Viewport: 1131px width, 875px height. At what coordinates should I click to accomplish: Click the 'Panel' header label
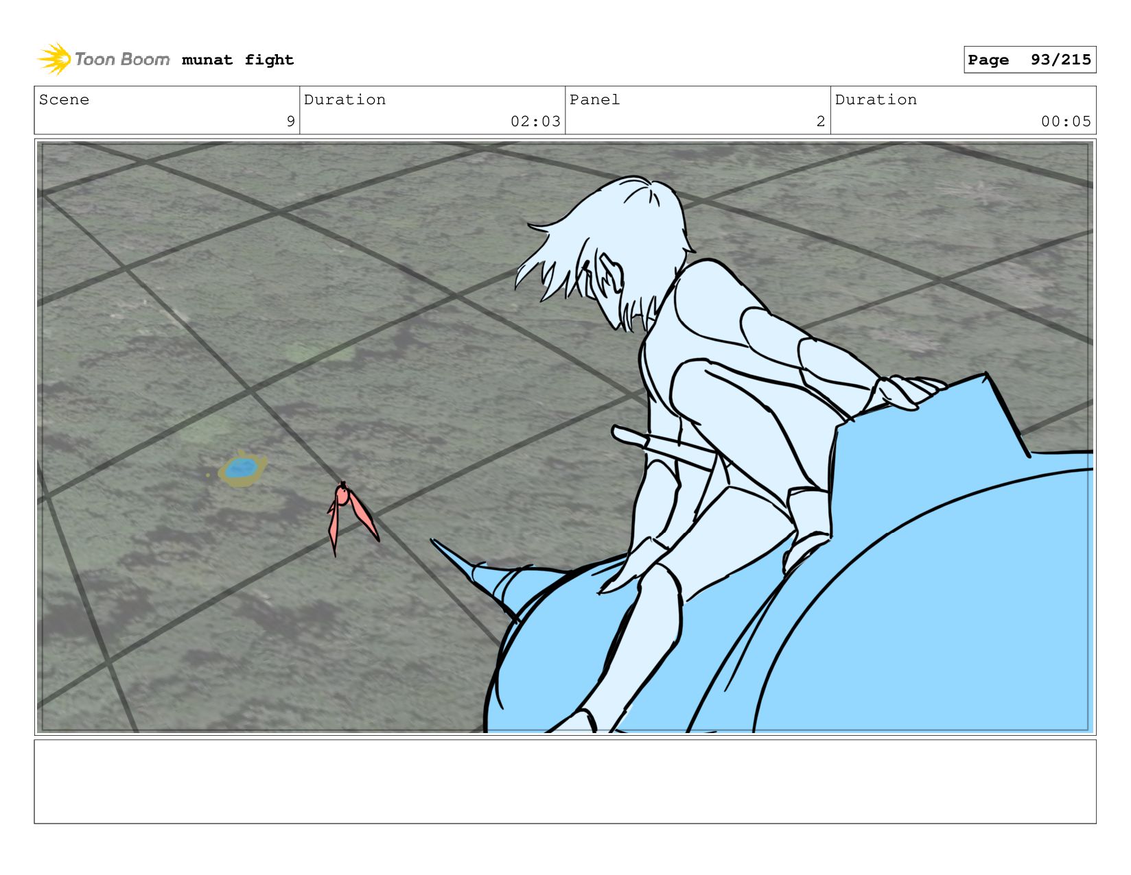coord(594,99)
